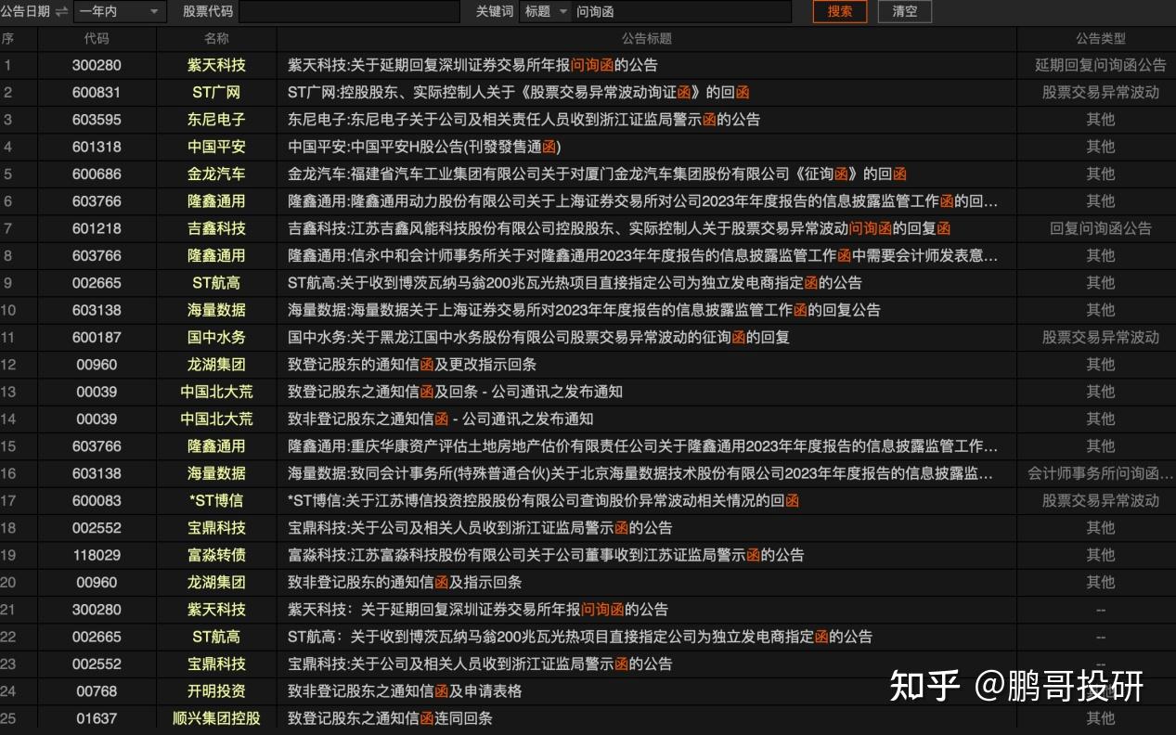Open title 致非登记股东之通知信函及申请表格
Screen dimensions: 1176x735
click(405, 690)
